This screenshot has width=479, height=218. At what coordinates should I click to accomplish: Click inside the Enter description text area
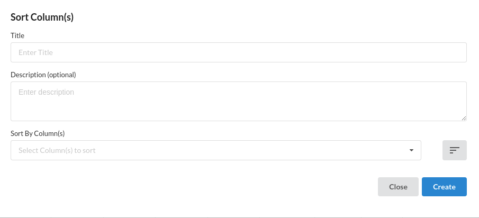pos(239,101)
